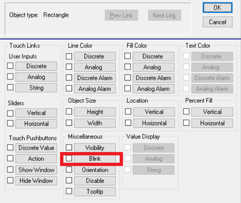
Task: Open User Inputs Analog touch link
Action: tap(36, 77)
